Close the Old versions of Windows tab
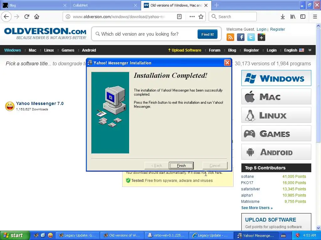This screenshot has height=240, width=321. [x=206, y=5]
